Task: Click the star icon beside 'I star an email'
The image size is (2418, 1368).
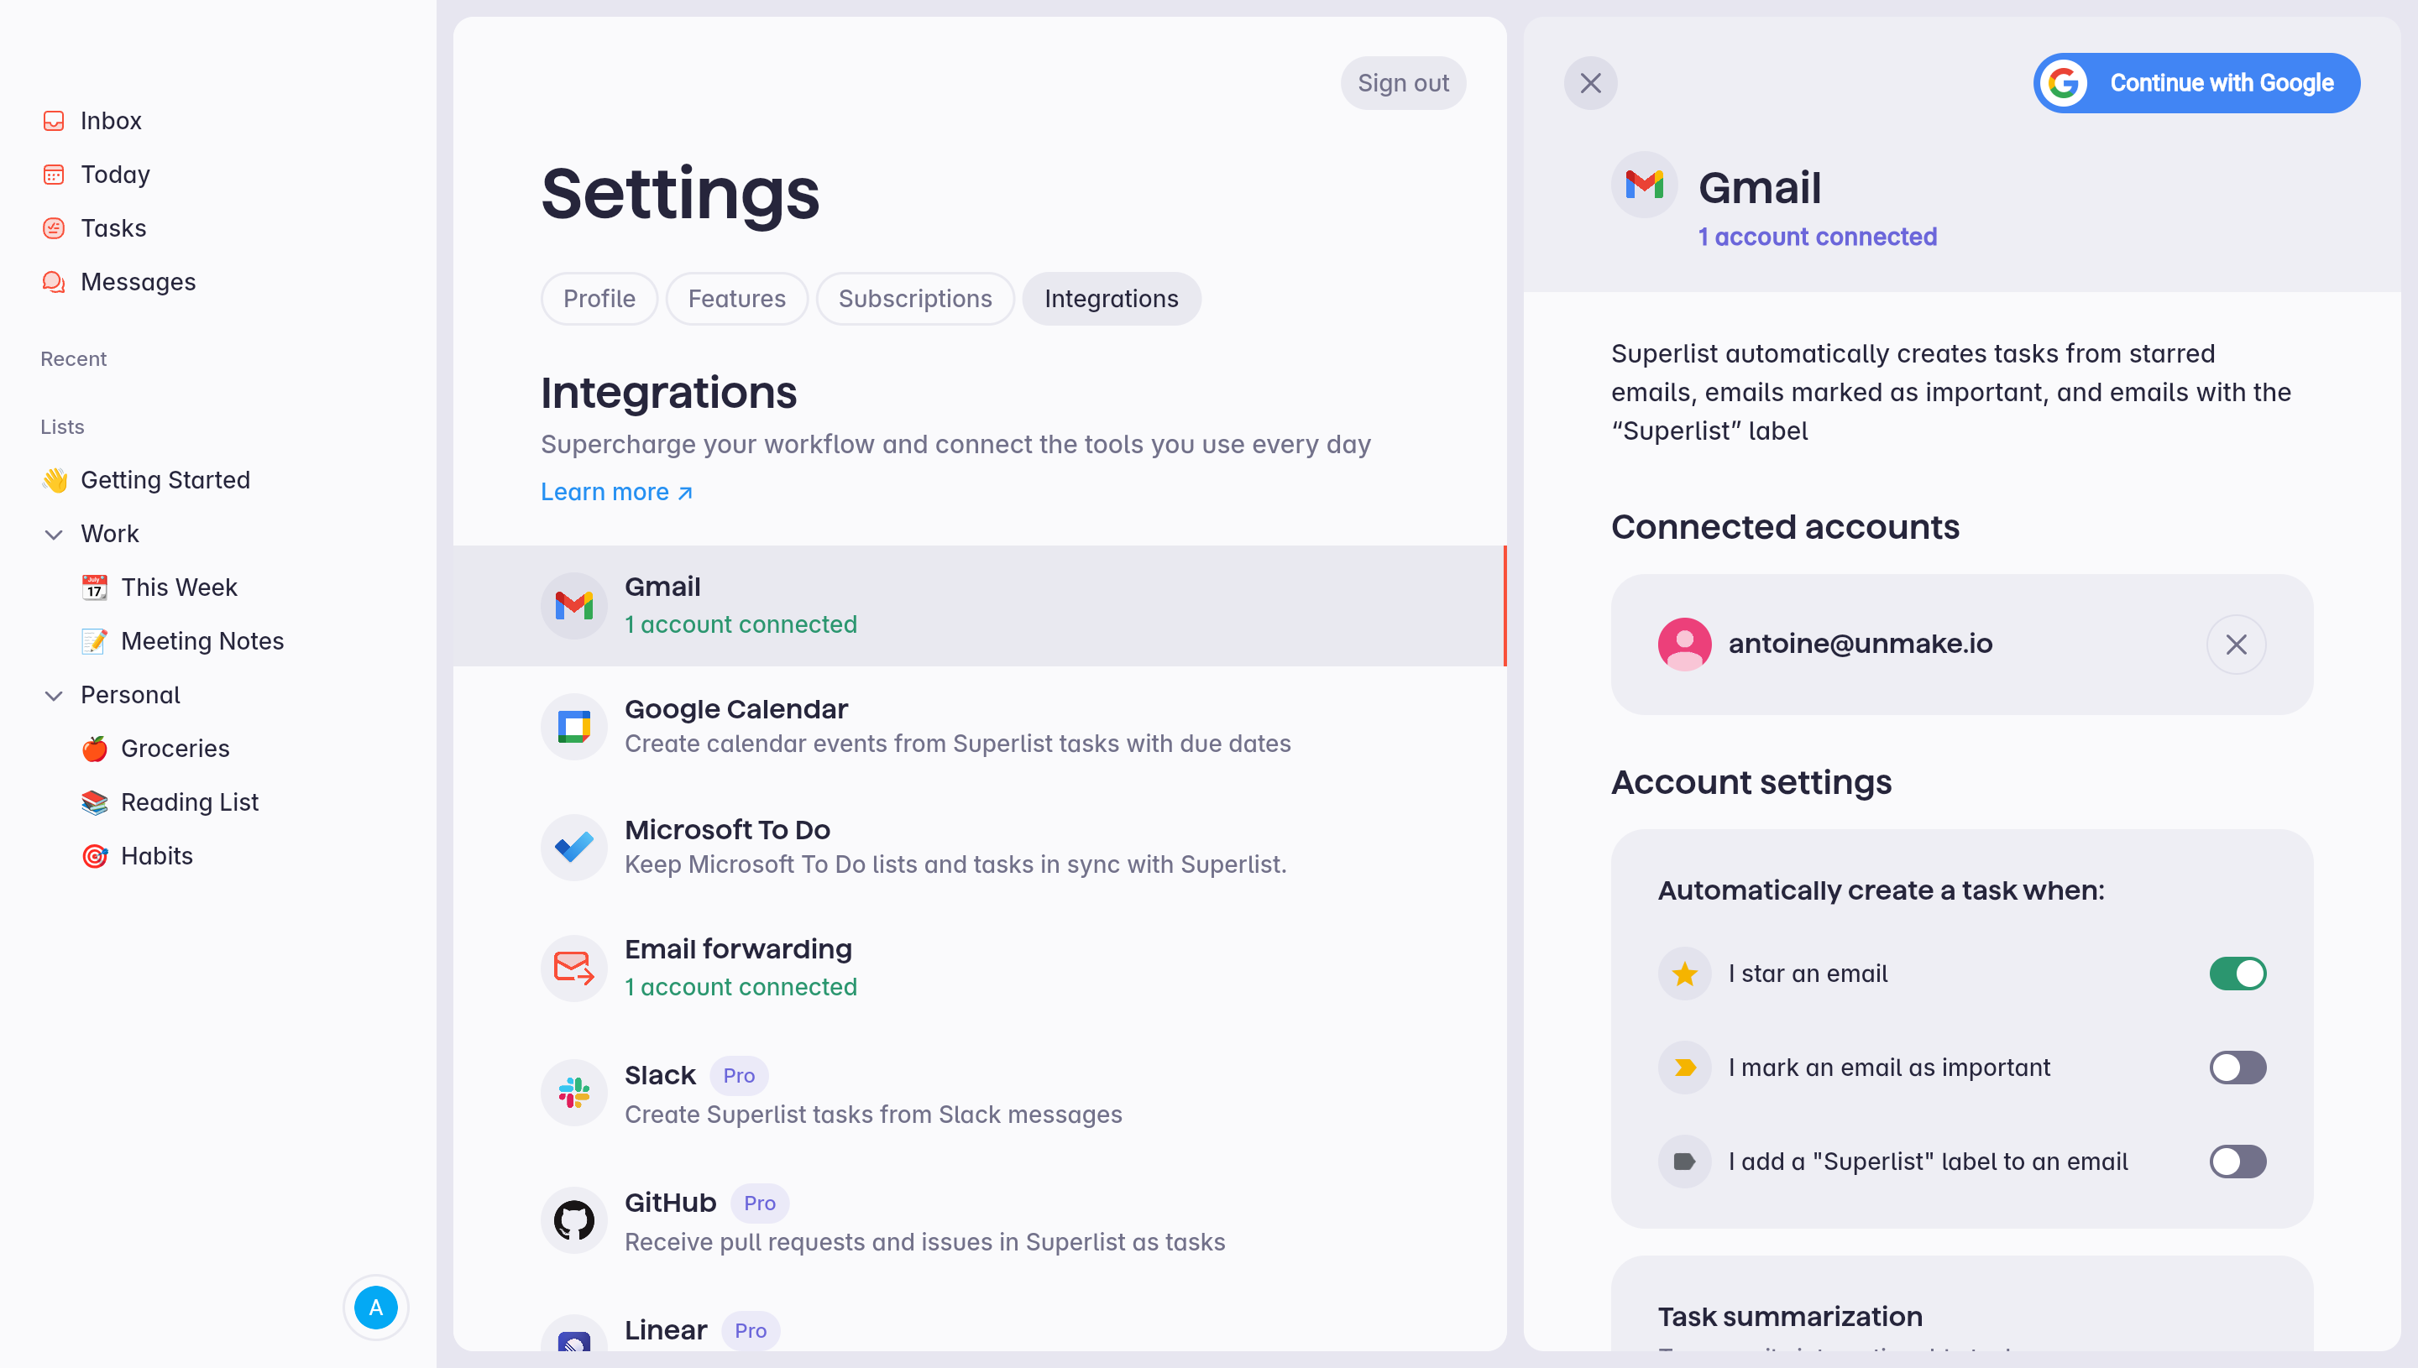Action: (1684, 974)
